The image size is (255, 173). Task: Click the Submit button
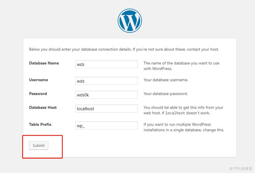(39, 145)
